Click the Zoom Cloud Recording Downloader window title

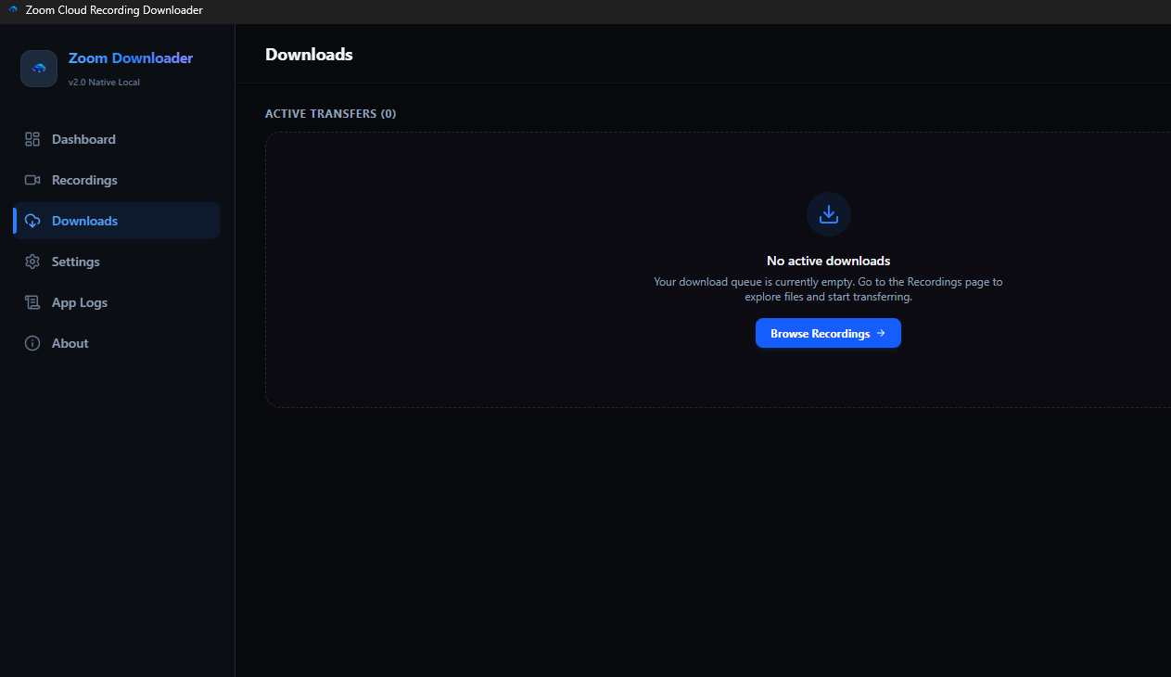(x=114, y=10)
